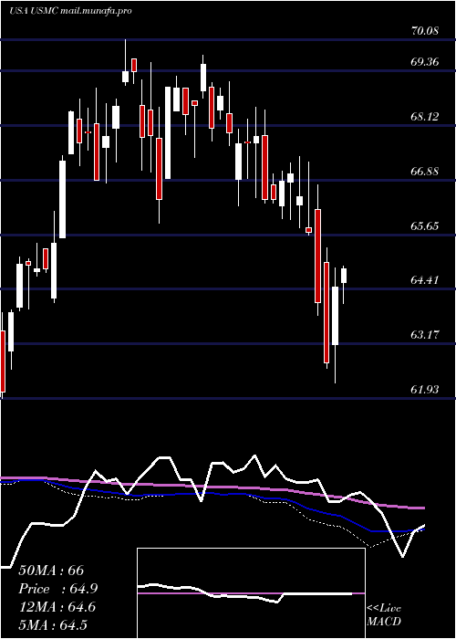
Task: Click the '5MA : 64.5' indicator text
Action: [x=53, y=625]
